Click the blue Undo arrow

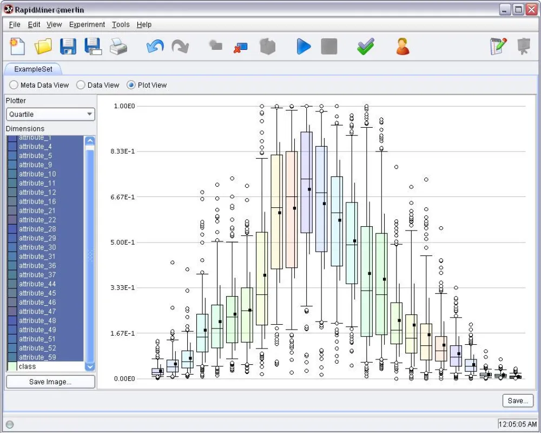click(x=155, y=46)
